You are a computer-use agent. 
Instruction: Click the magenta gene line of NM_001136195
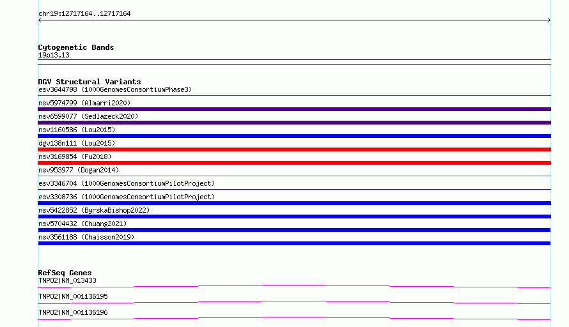pyautogui.click(x=294, y=302)
